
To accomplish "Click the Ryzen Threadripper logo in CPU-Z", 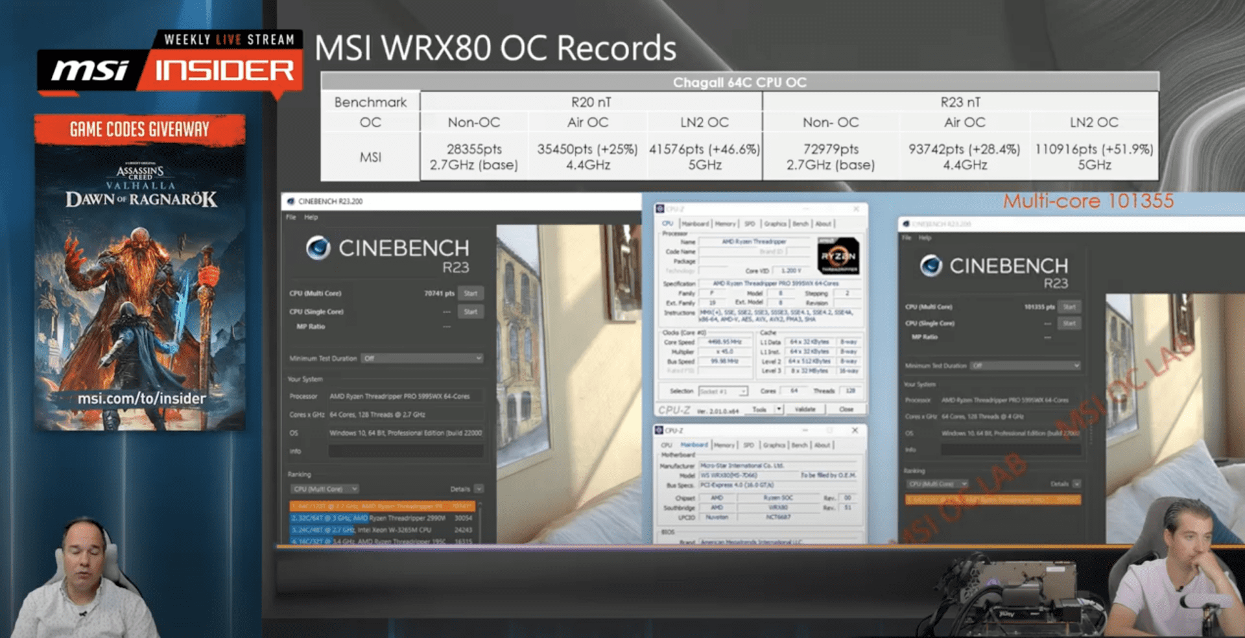I will 838,255.
